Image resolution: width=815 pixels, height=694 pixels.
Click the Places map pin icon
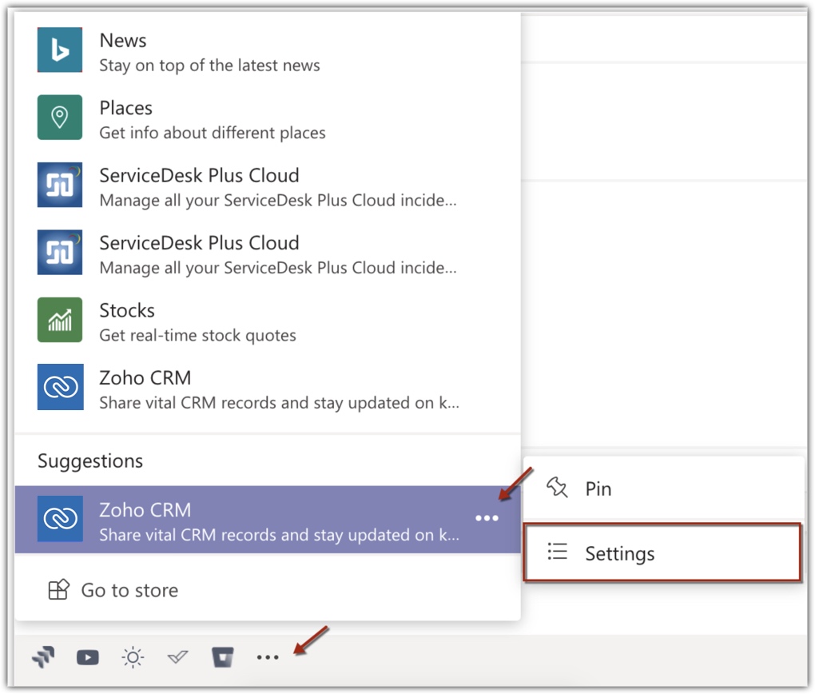pyautogui.click(x=60, y=117)
